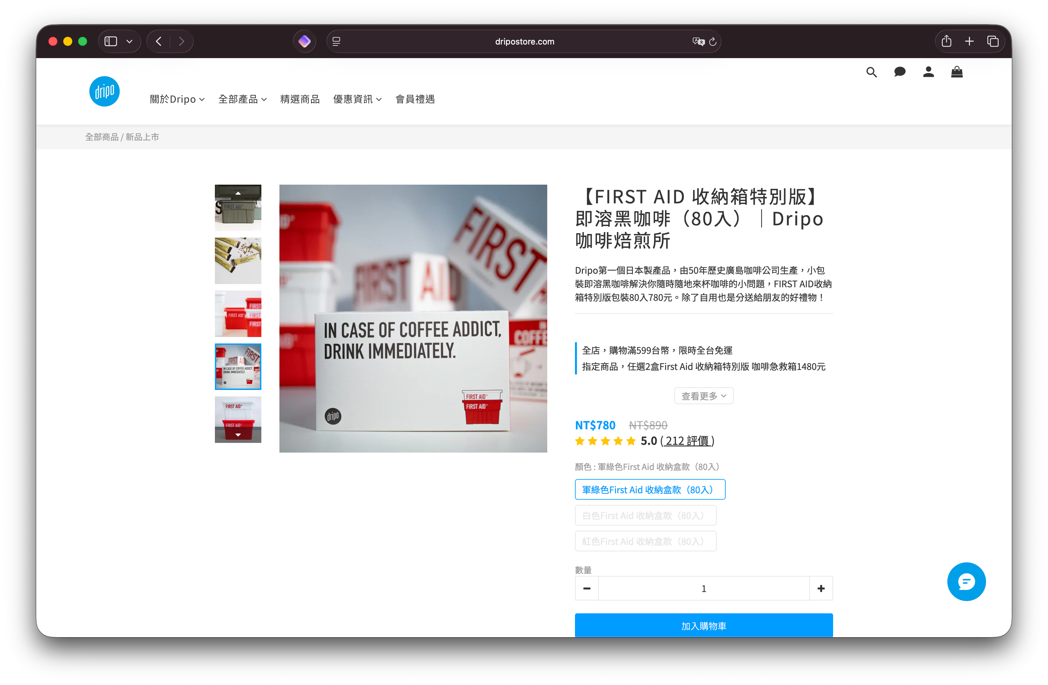
Task: Expand the 關於Dripo dropdown menu
Action: pyautogui.click(x=177, y=99)
